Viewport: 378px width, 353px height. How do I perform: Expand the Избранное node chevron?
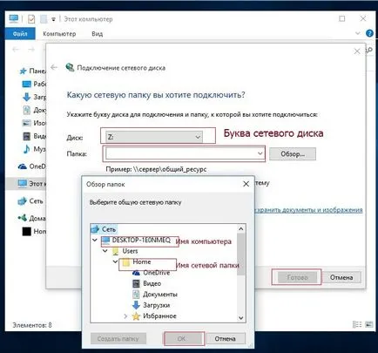tap(125, 316)
